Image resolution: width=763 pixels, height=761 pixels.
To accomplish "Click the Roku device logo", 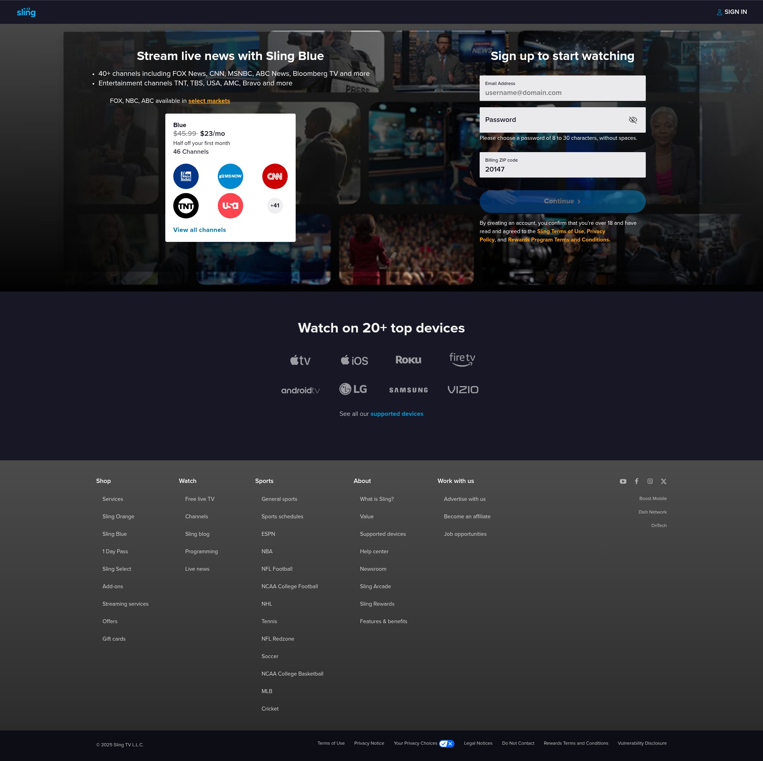I will [409, 360].
